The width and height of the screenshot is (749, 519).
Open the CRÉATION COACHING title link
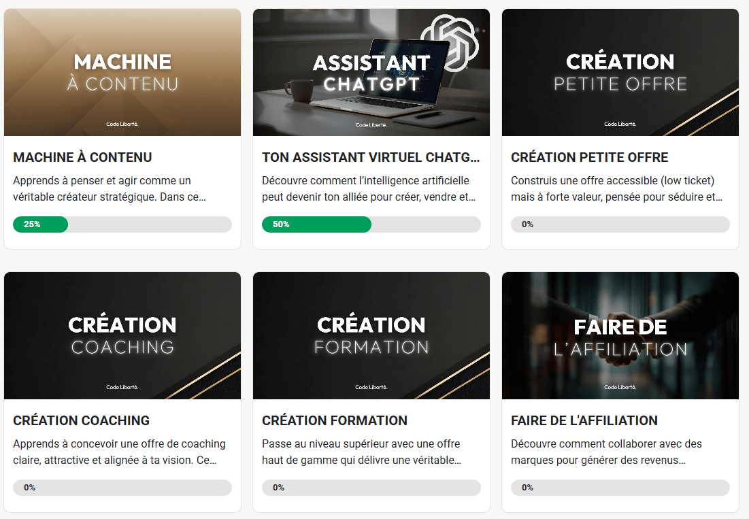tap(82, 420)
